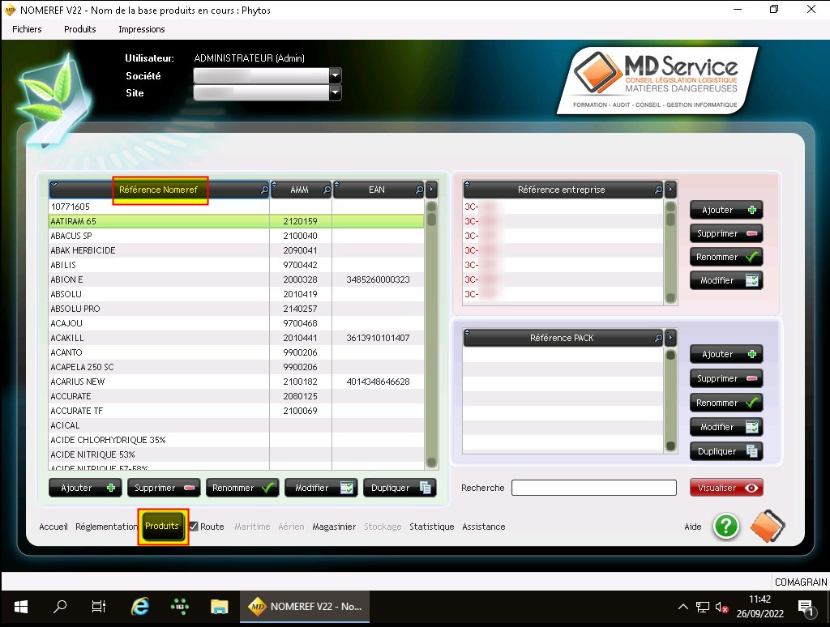Toggle the Route checkbox
The height and width of the screenshot is (627, 830).
point(194,527)
